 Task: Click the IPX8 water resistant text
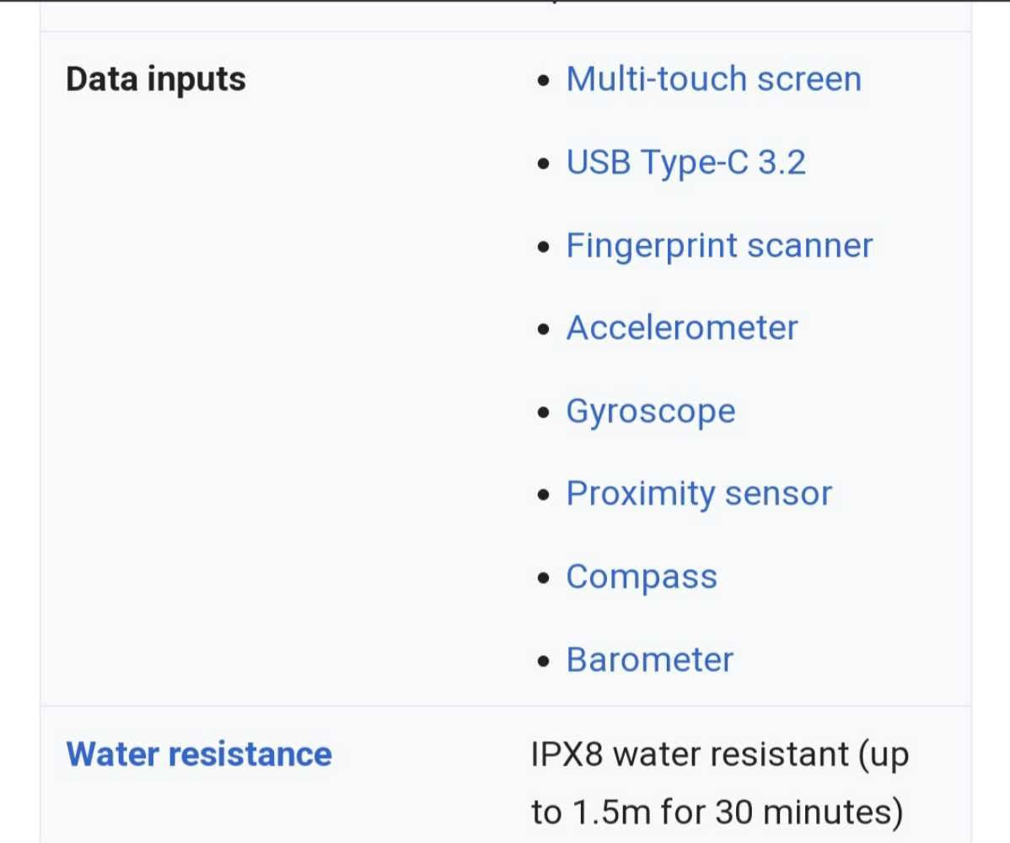[720, 754]
